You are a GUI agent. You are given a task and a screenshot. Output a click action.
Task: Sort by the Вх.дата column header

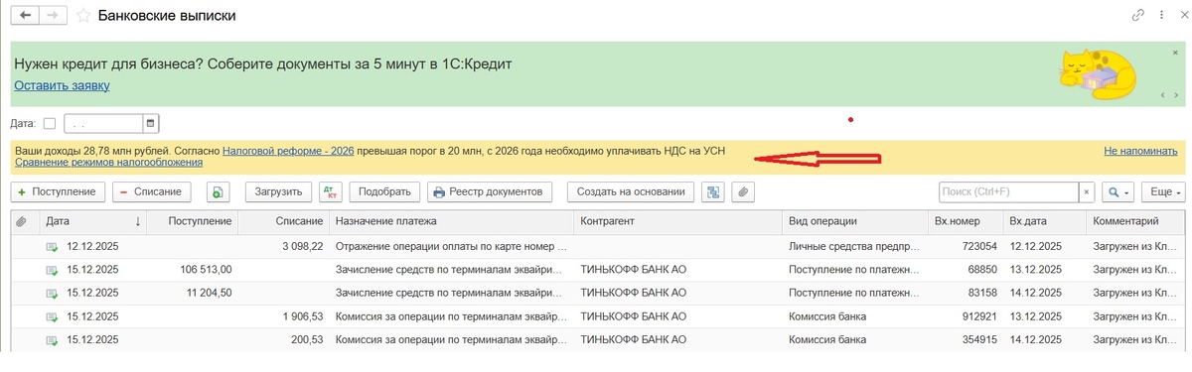click(x=1044, y=221)
